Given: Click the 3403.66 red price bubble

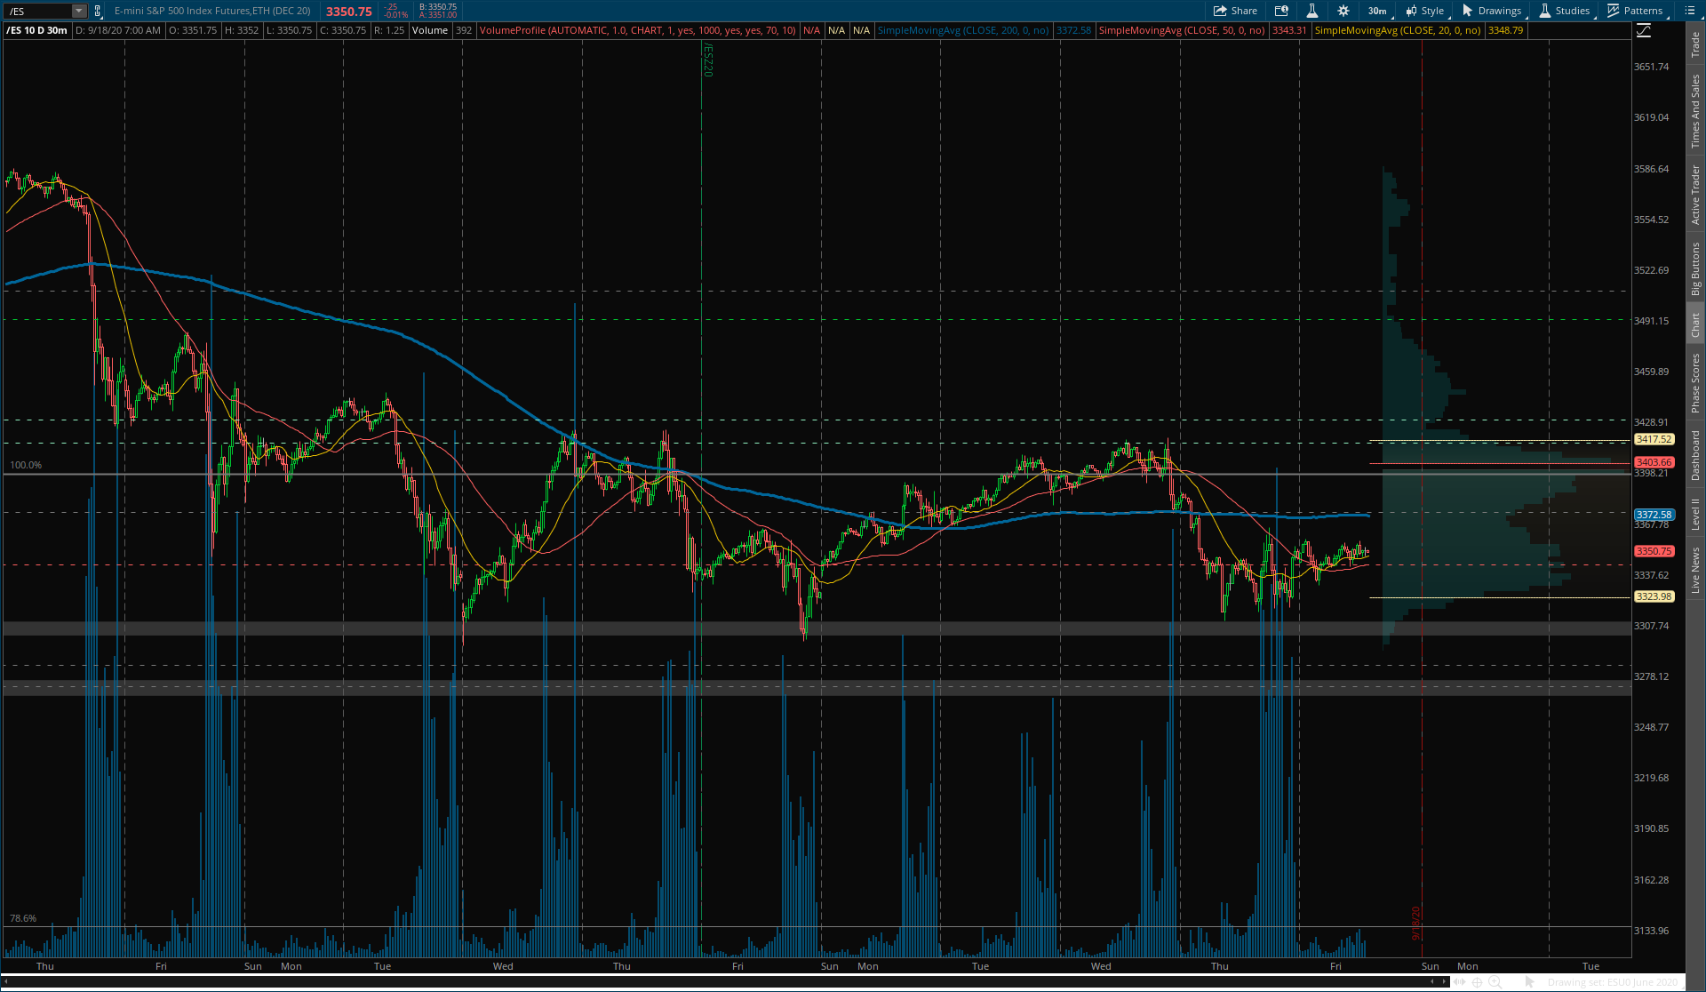Looking at the screenshot, I should [1654, 462].
